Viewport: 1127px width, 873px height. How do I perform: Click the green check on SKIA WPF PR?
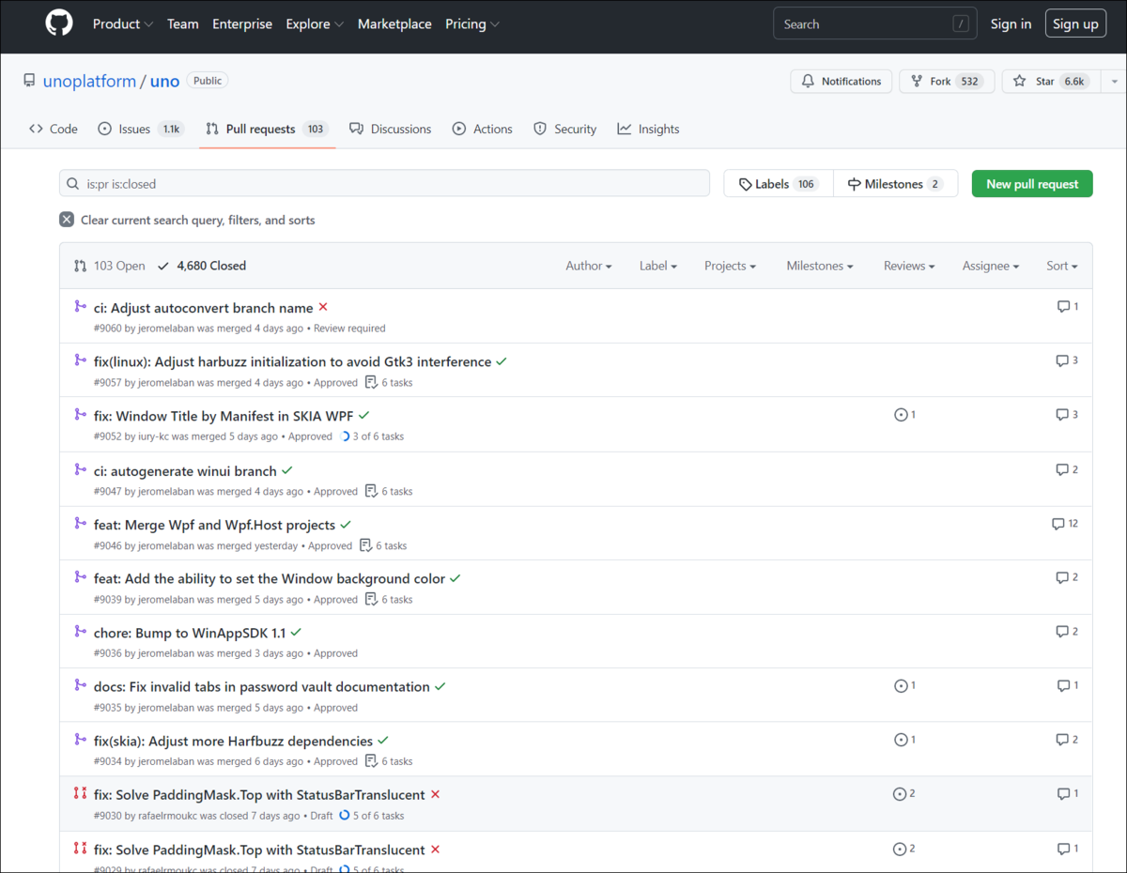[x=364, y=415]
